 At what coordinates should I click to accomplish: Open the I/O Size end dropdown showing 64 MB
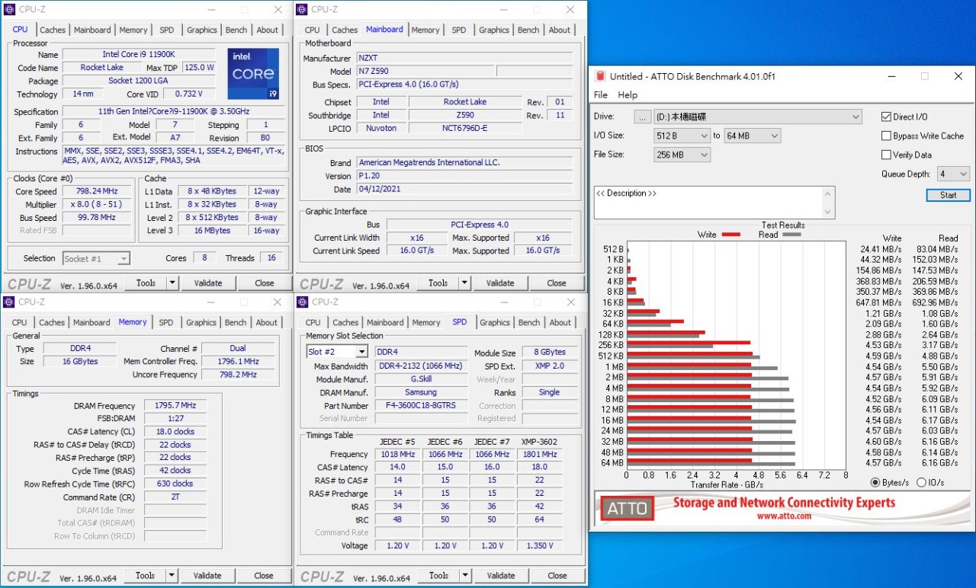coord(752,136)
